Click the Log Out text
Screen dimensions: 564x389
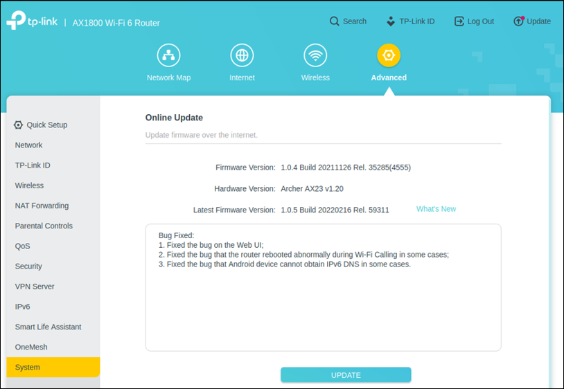481,21
